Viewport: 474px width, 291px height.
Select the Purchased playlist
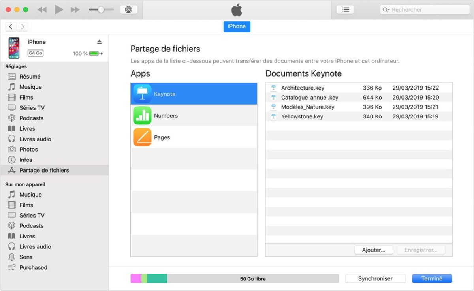click(x=33, y=267)
